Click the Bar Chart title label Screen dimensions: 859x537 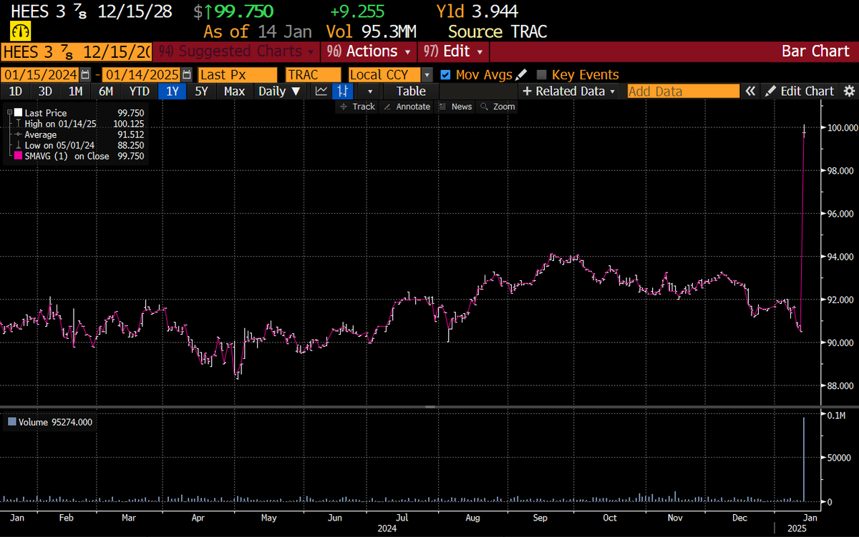pyautogui.click(x=815, y=51)
